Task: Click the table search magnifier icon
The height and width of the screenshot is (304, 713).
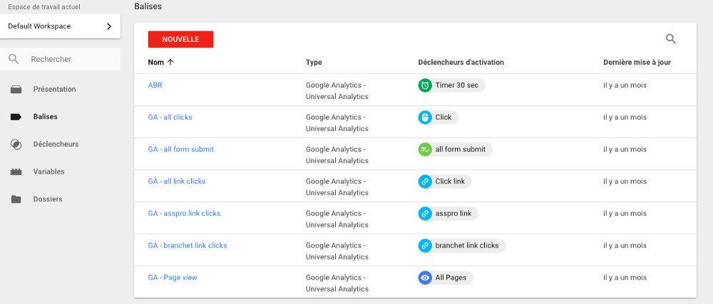Action: click(671, 39)
